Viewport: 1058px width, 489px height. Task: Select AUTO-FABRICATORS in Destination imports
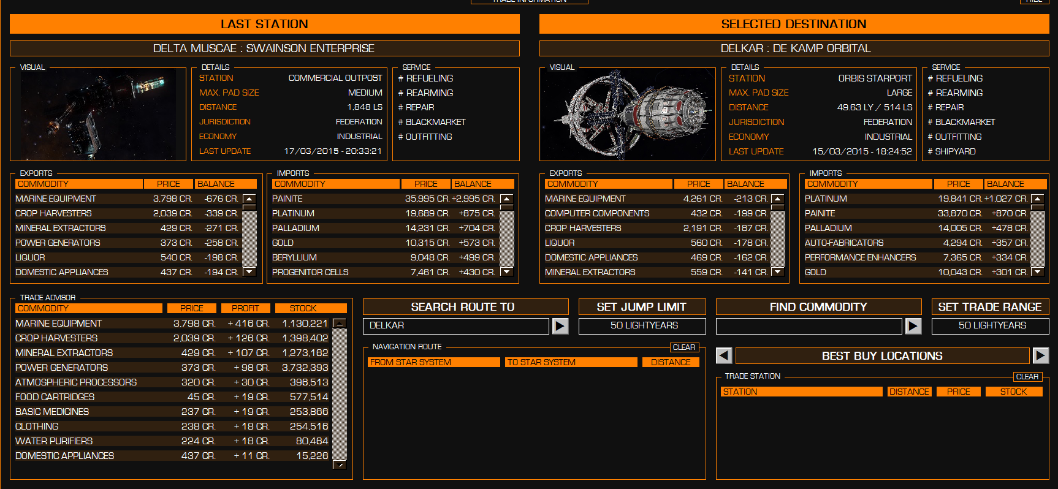coord(916,243)
